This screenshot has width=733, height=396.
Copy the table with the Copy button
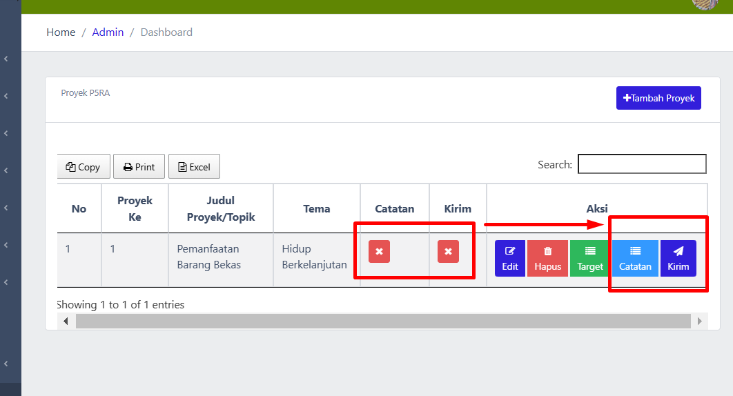point(84,167)
